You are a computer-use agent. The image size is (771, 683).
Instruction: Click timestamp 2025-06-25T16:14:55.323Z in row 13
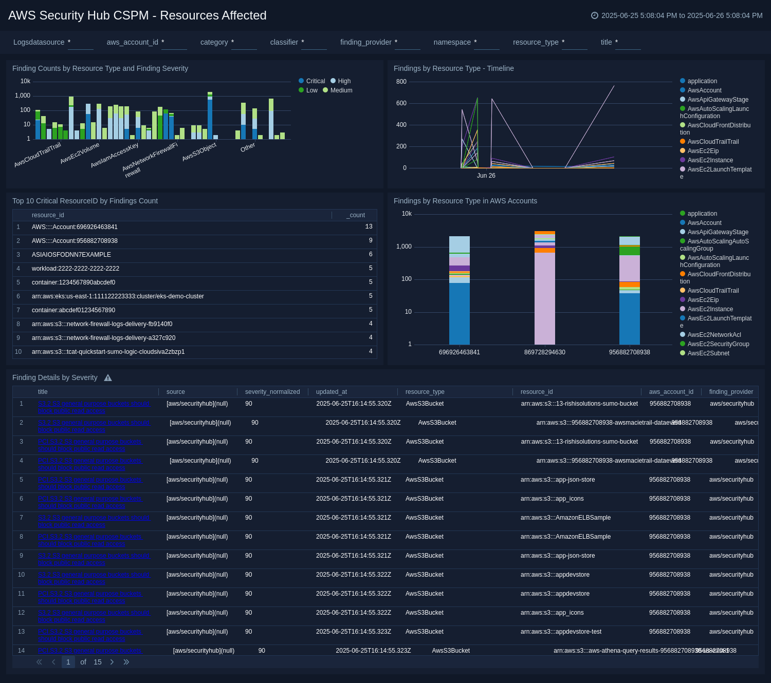(354, 632)
